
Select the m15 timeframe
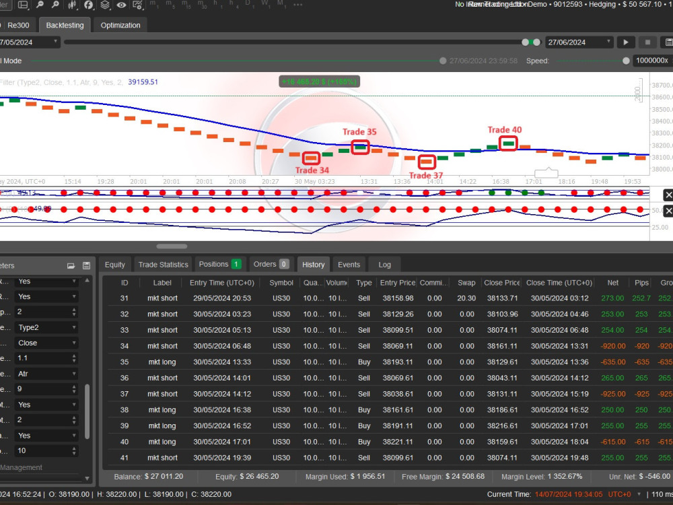(x=186, y=4)
